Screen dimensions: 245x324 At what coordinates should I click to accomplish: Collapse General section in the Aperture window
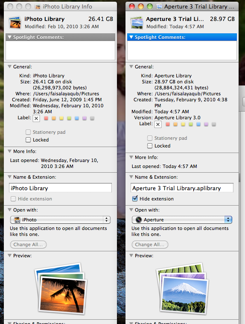click(131, 67)
